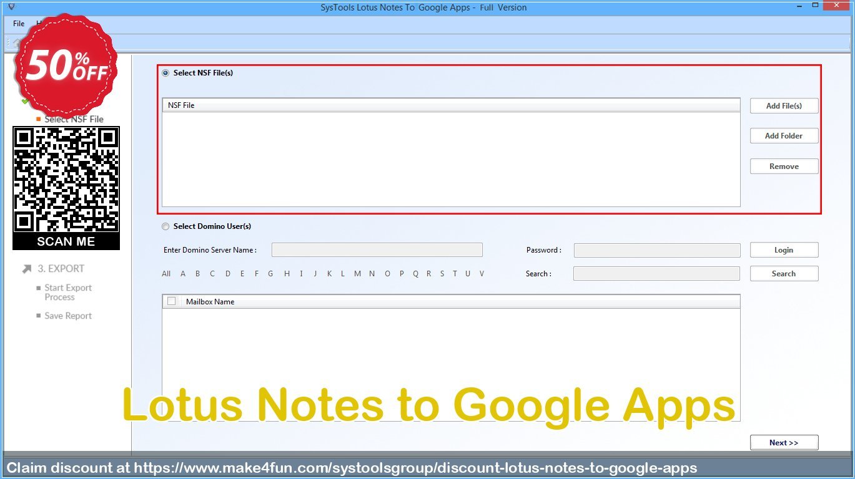Filter mailboxes by letter G

[x=271, y=274]
